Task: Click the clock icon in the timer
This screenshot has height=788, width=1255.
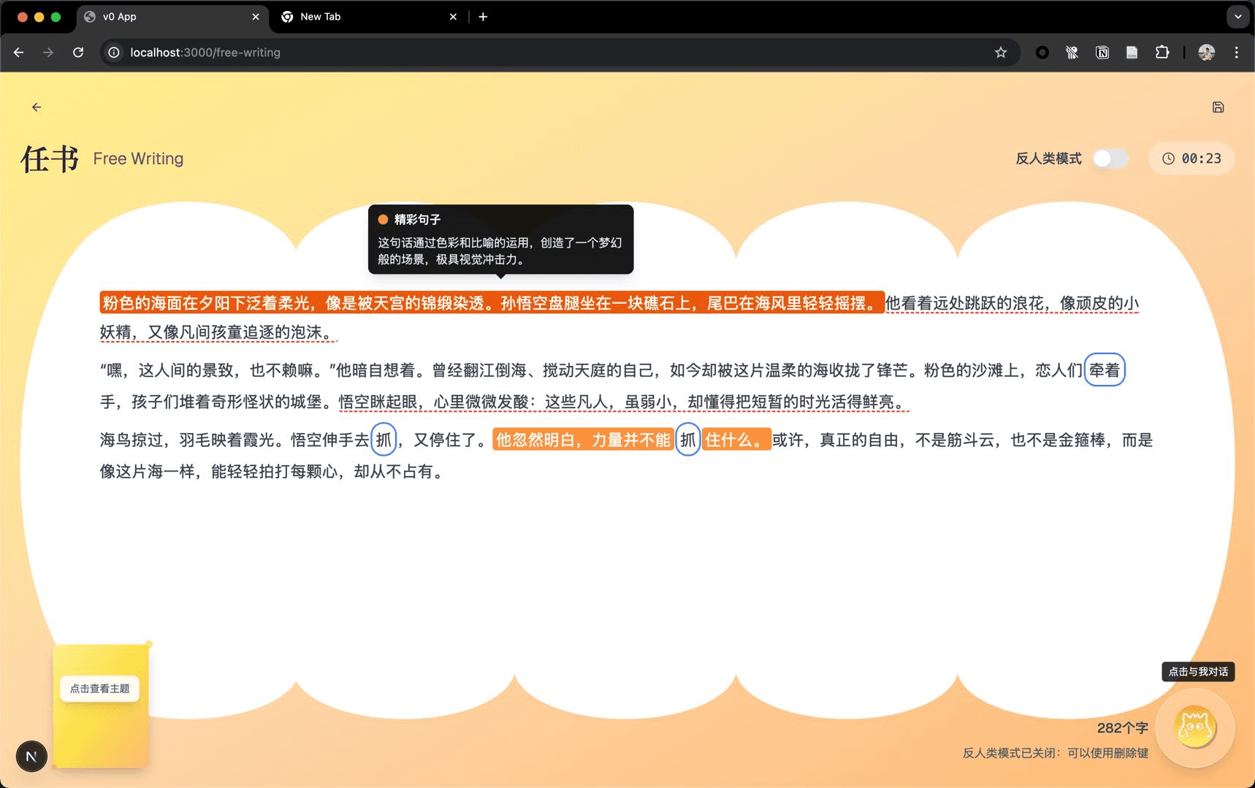Action: pyautogui.click(x=1168, y=158)
